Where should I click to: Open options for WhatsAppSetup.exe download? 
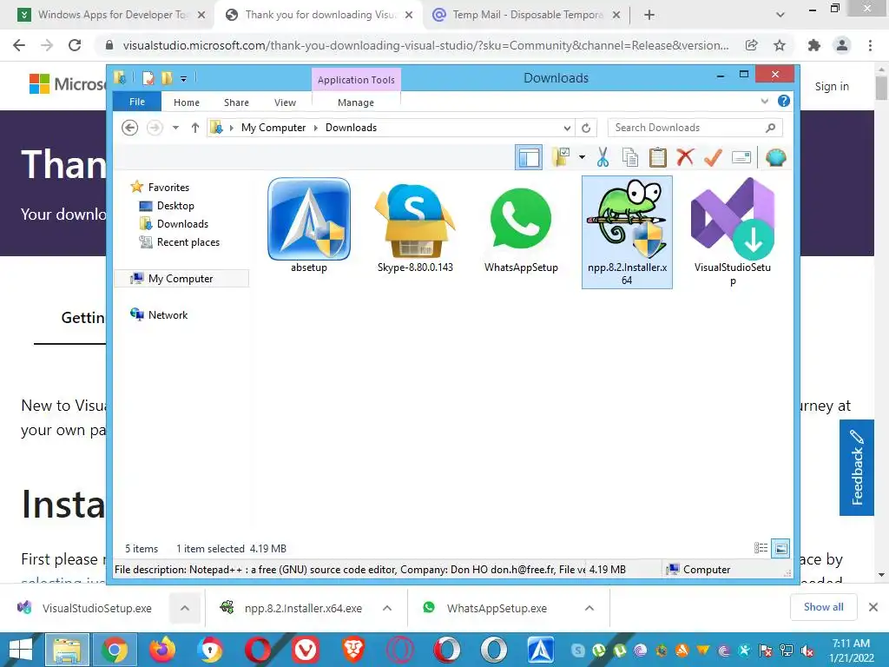(589, 608)
